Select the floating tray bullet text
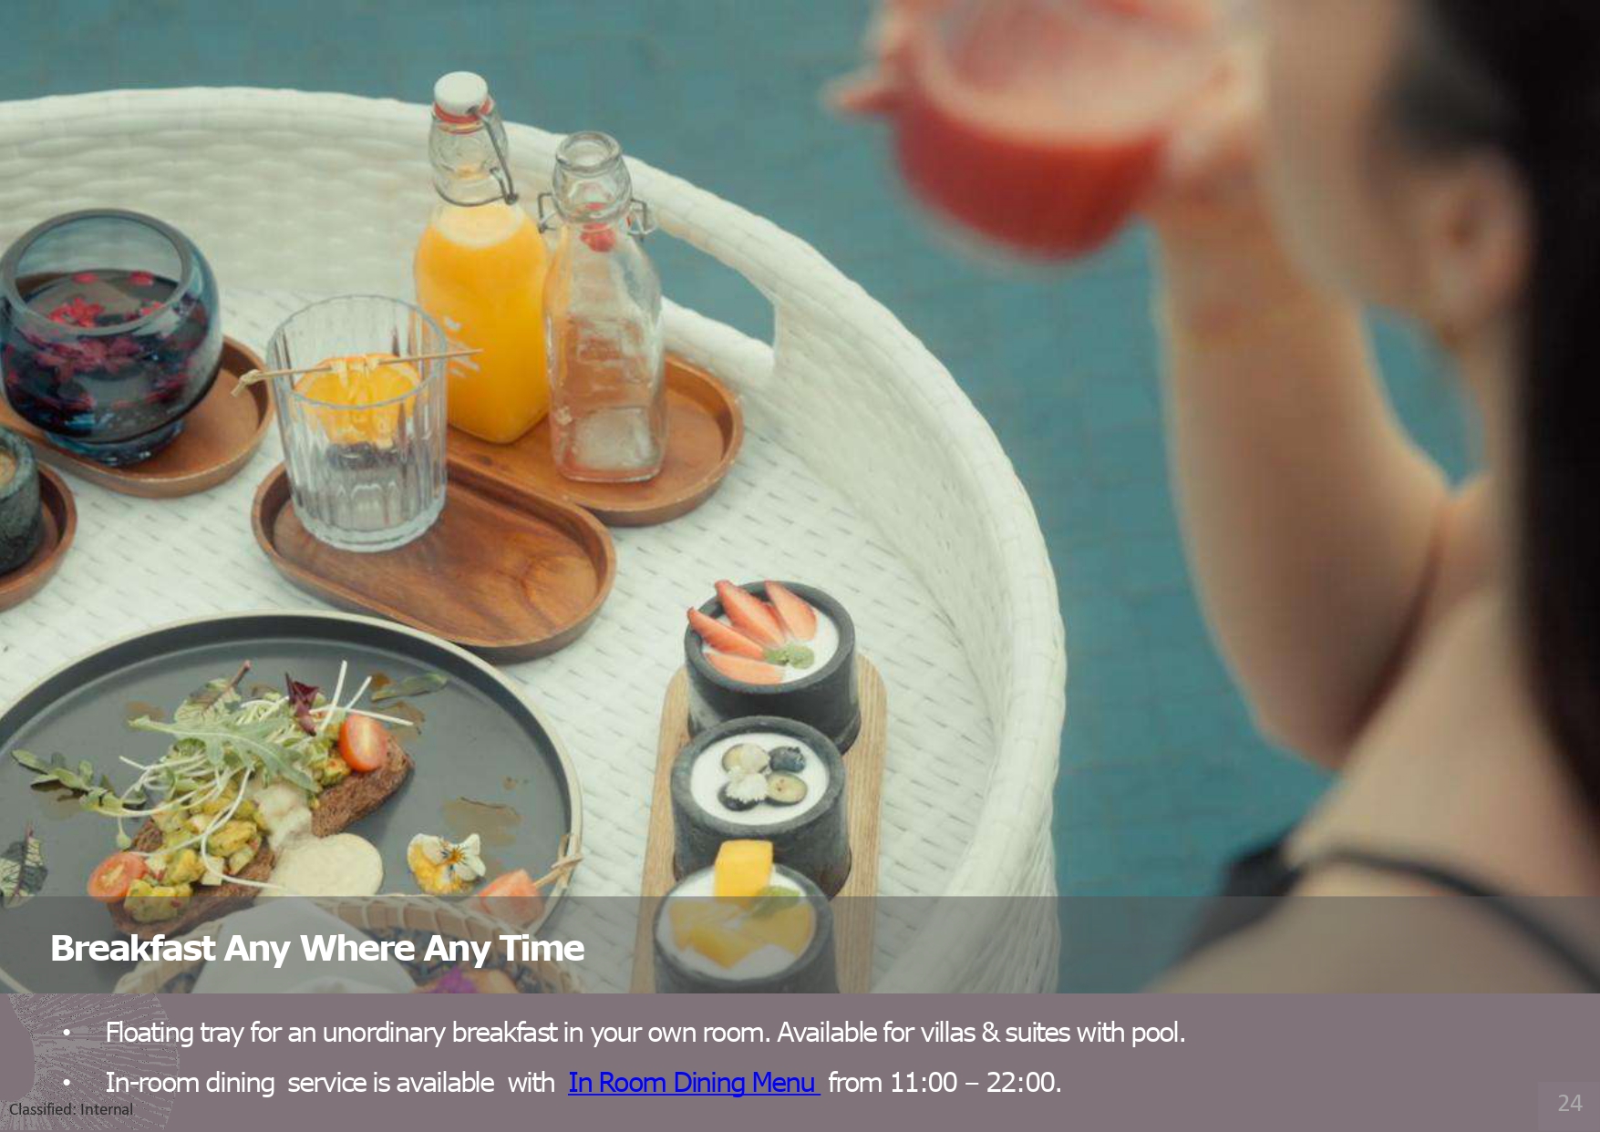This screenshot has height=1132, width=1600. click(645, 1033)
